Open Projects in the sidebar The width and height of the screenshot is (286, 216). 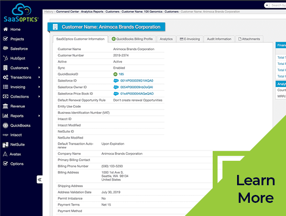pos(17,39)
